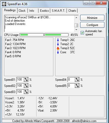Click the 'Vcore2: 1,90V' voltage reading
Viewport: 109px width, 123px height.
(15, 102)
